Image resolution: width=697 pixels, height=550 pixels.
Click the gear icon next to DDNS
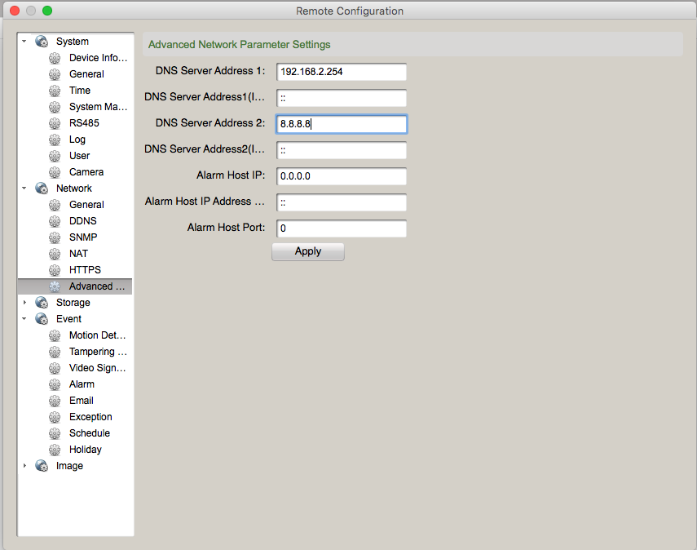point(55,221)
